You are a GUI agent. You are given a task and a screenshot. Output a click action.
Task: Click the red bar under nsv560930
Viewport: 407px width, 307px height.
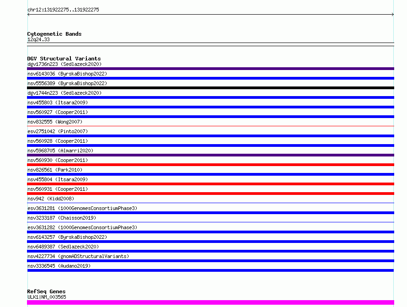pos(210,165)
